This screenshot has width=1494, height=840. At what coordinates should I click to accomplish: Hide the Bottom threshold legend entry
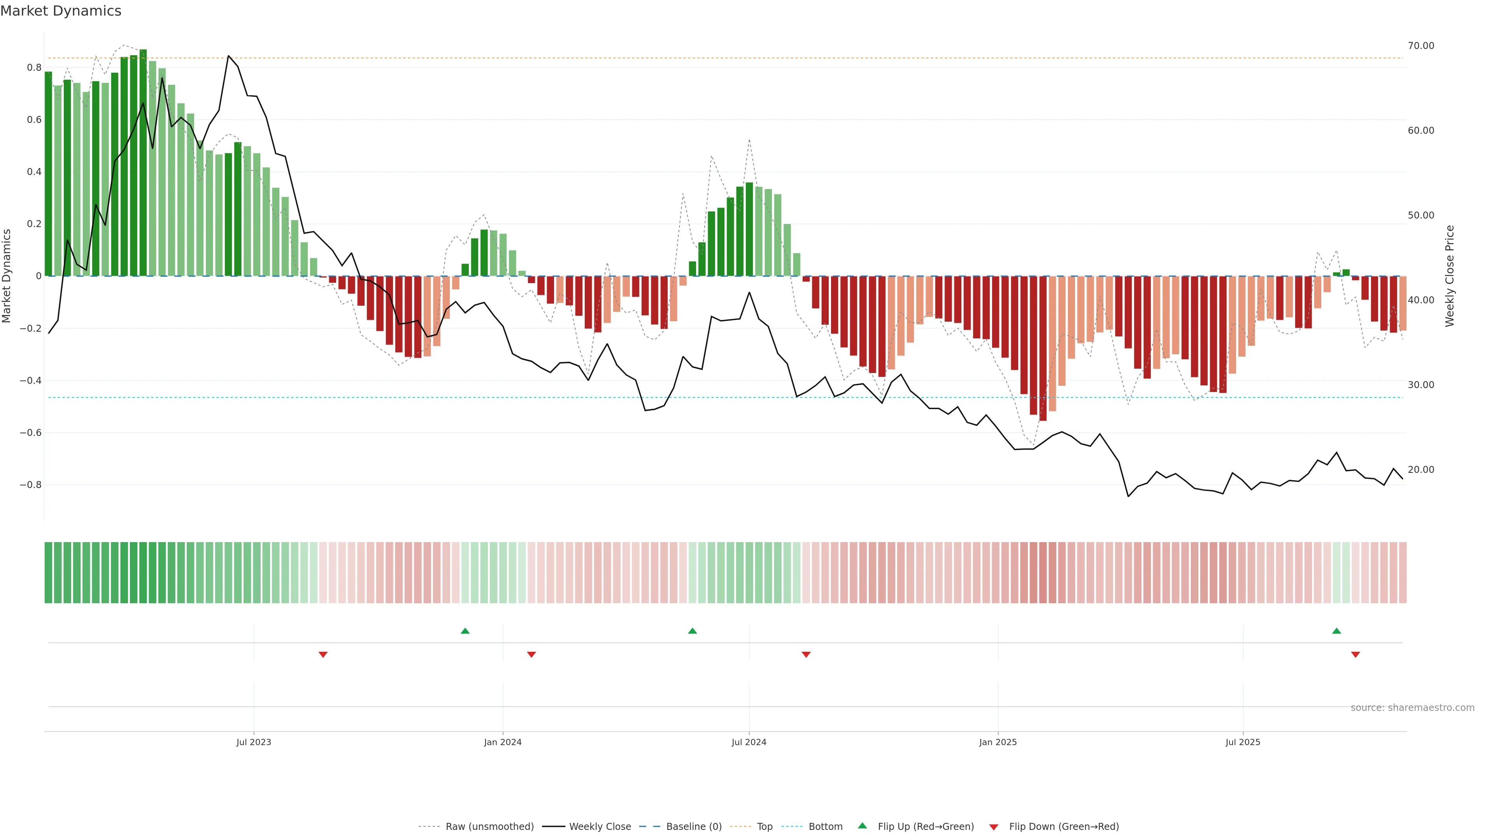(x=825, y=826)
